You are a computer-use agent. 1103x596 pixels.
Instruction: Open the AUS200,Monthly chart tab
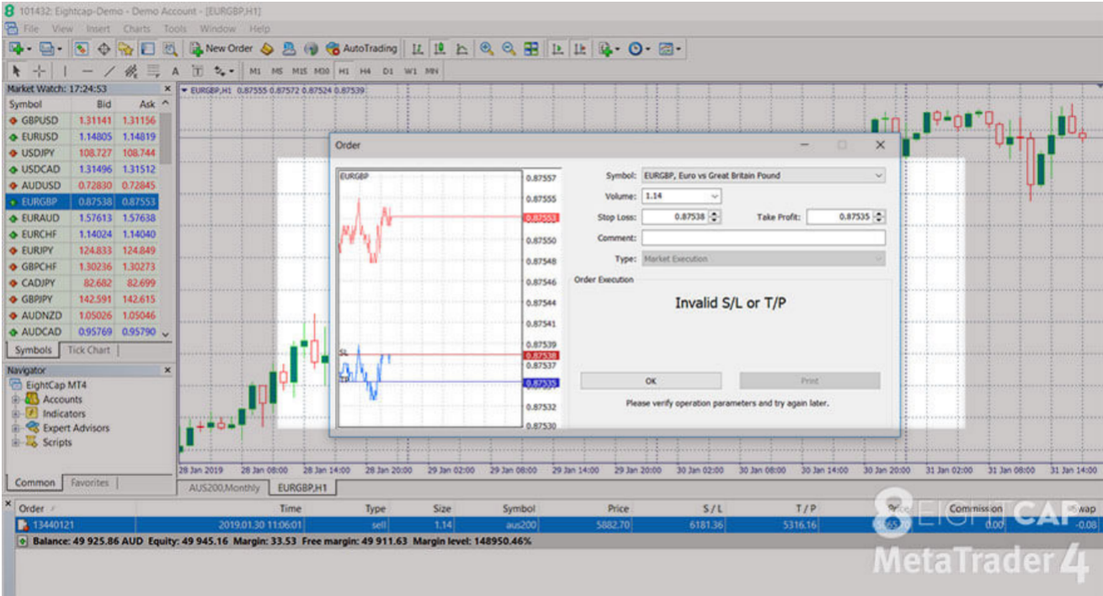pos(223,488)
